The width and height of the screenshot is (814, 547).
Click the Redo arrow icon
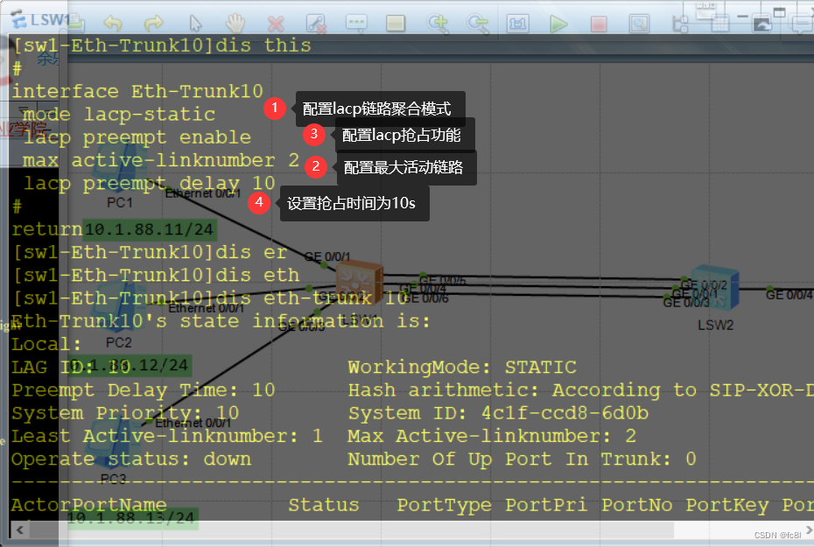pyautogui.click(x=154, y=23)
